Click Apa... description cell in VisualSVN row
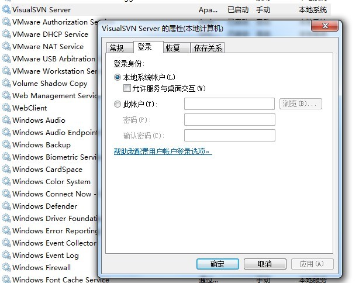359x283 pixels. point(208,10)
